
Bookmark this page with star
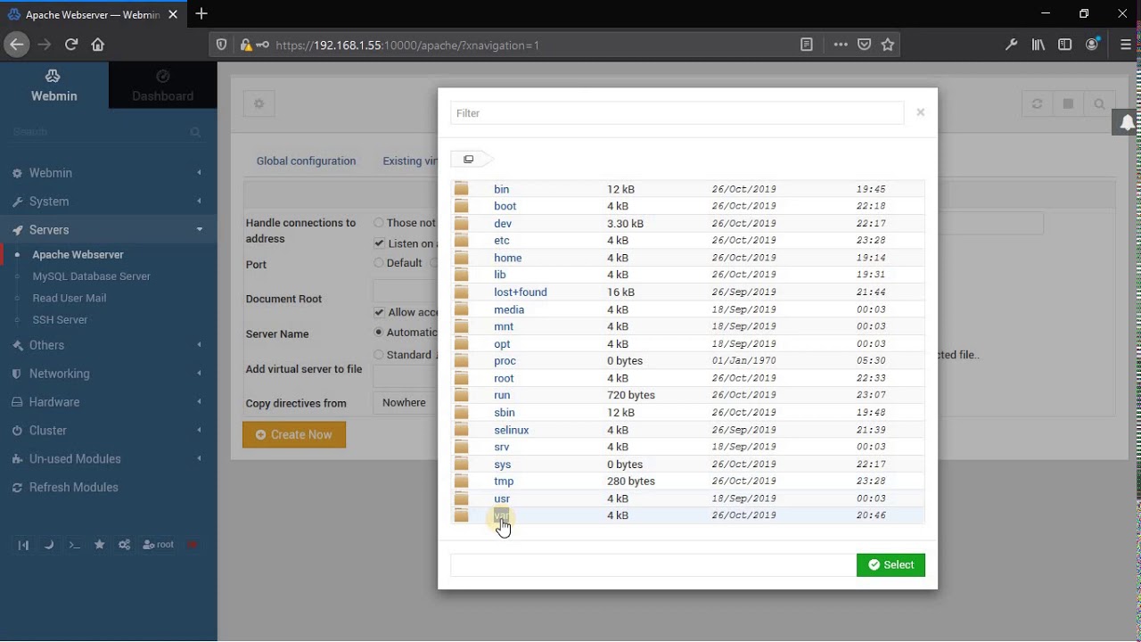pos(888,45)
